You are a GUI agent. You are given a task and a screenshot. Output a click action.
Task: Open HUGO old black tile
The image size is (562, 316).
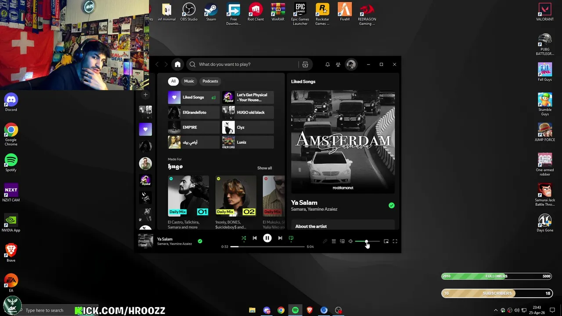248,112
